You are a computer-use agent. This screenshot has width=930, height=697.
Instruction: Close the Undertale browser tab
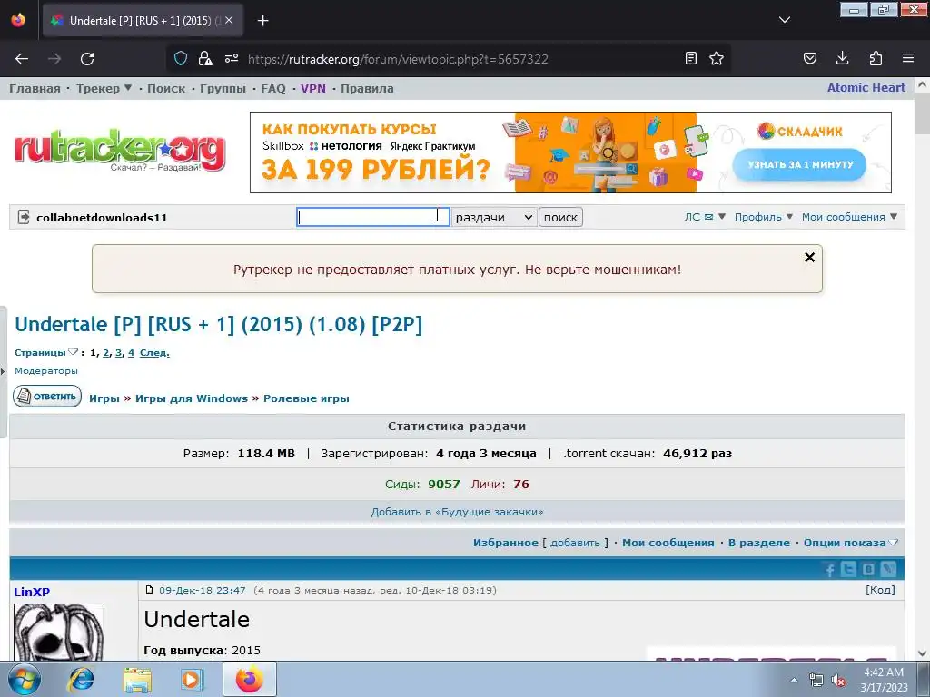pyautogui.click(x=229, y=20)
